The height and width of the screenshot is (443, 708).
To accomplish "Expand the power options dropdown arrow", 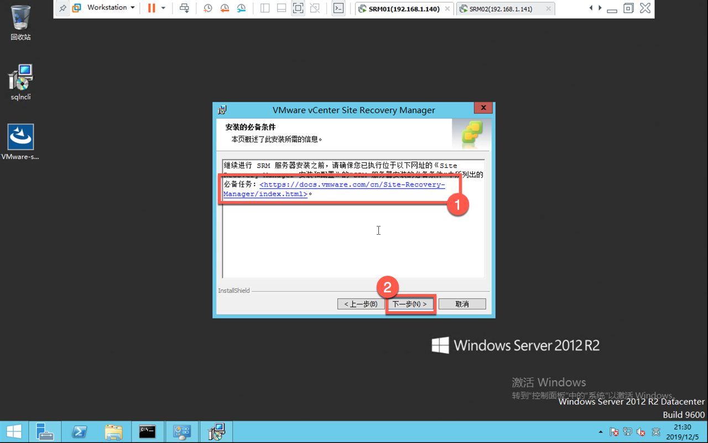I will (163, 8).
